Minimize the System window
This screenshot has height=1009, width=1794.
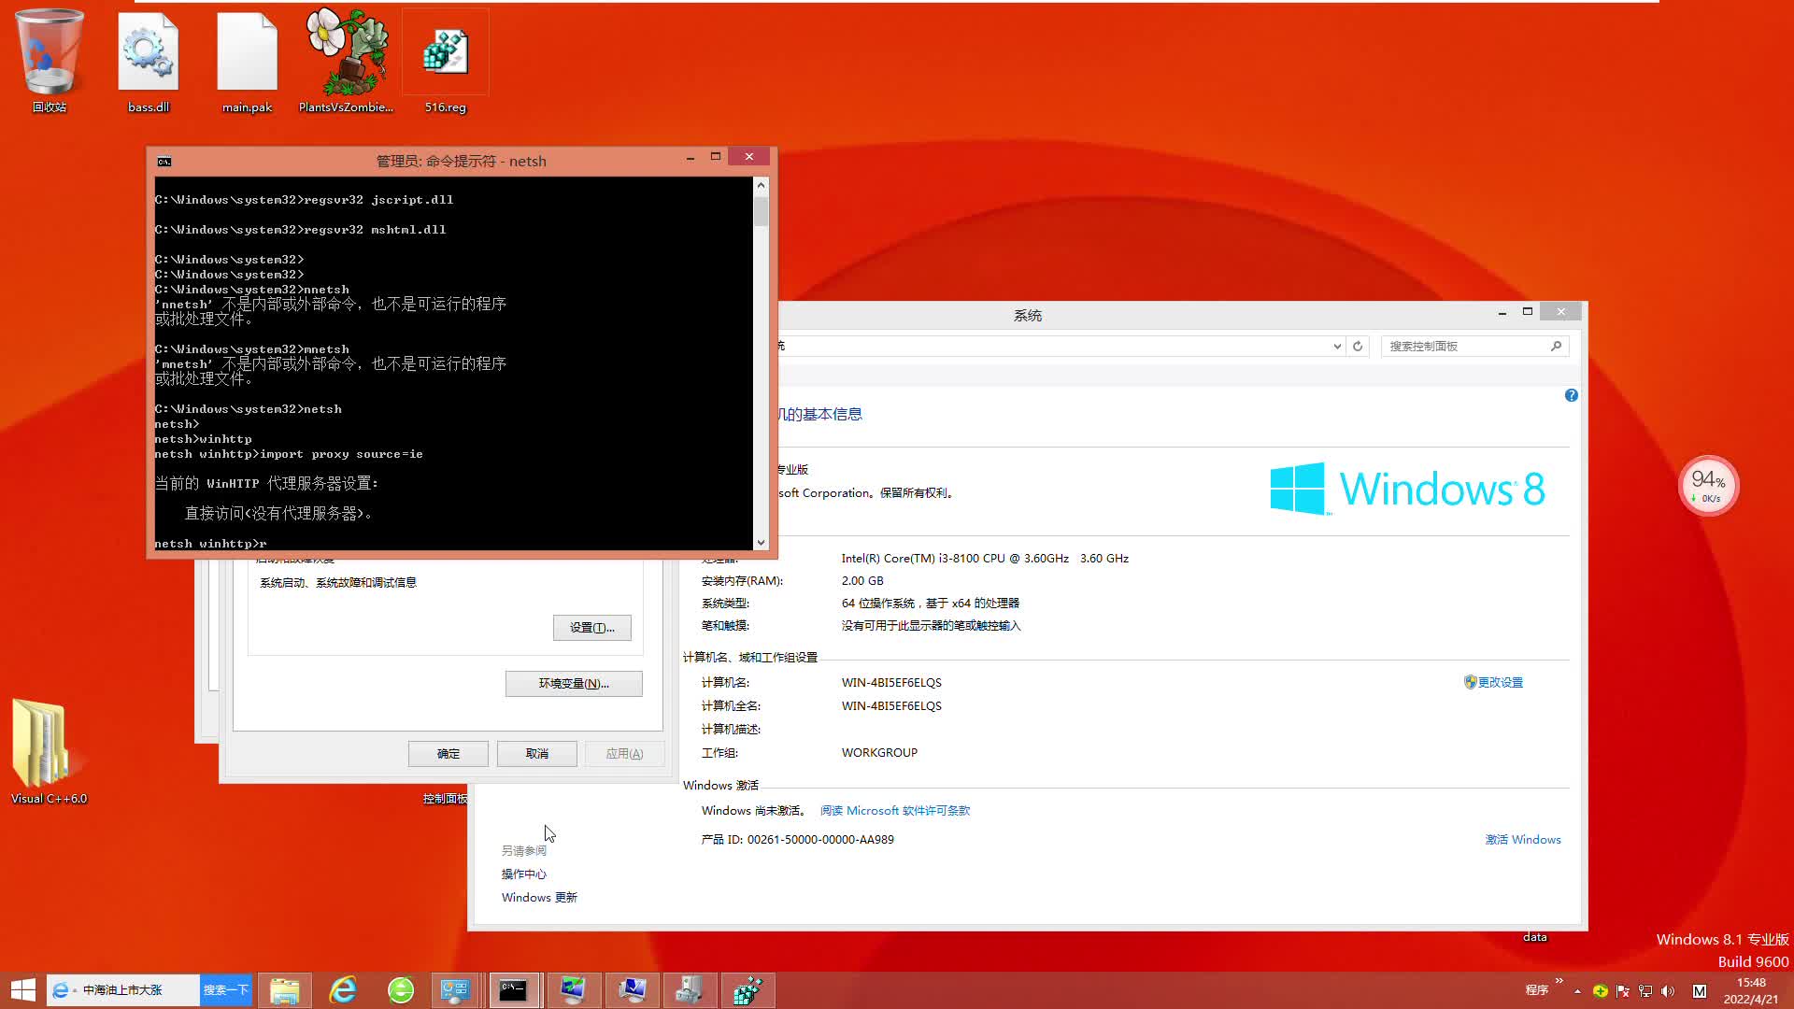tap(1502, 312)
